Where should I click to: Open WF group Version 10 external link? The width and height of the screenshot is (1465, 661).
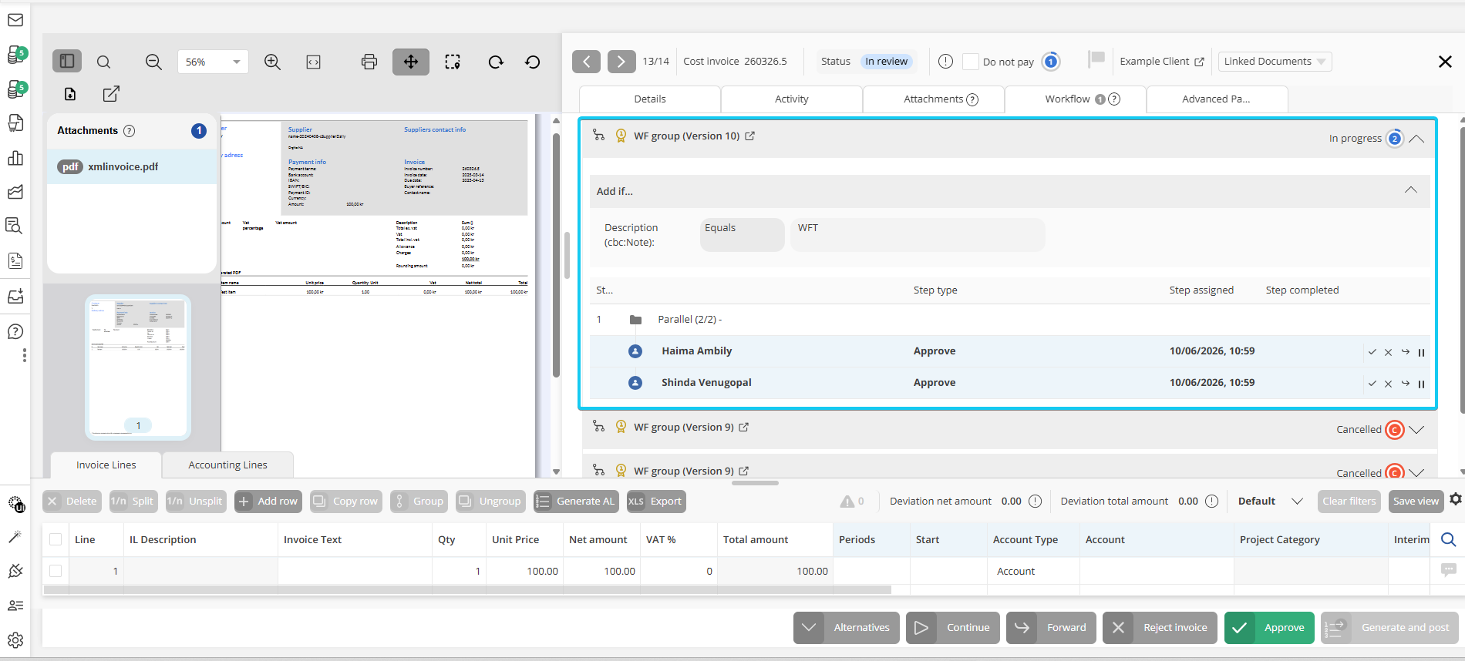tap(749, 136)
